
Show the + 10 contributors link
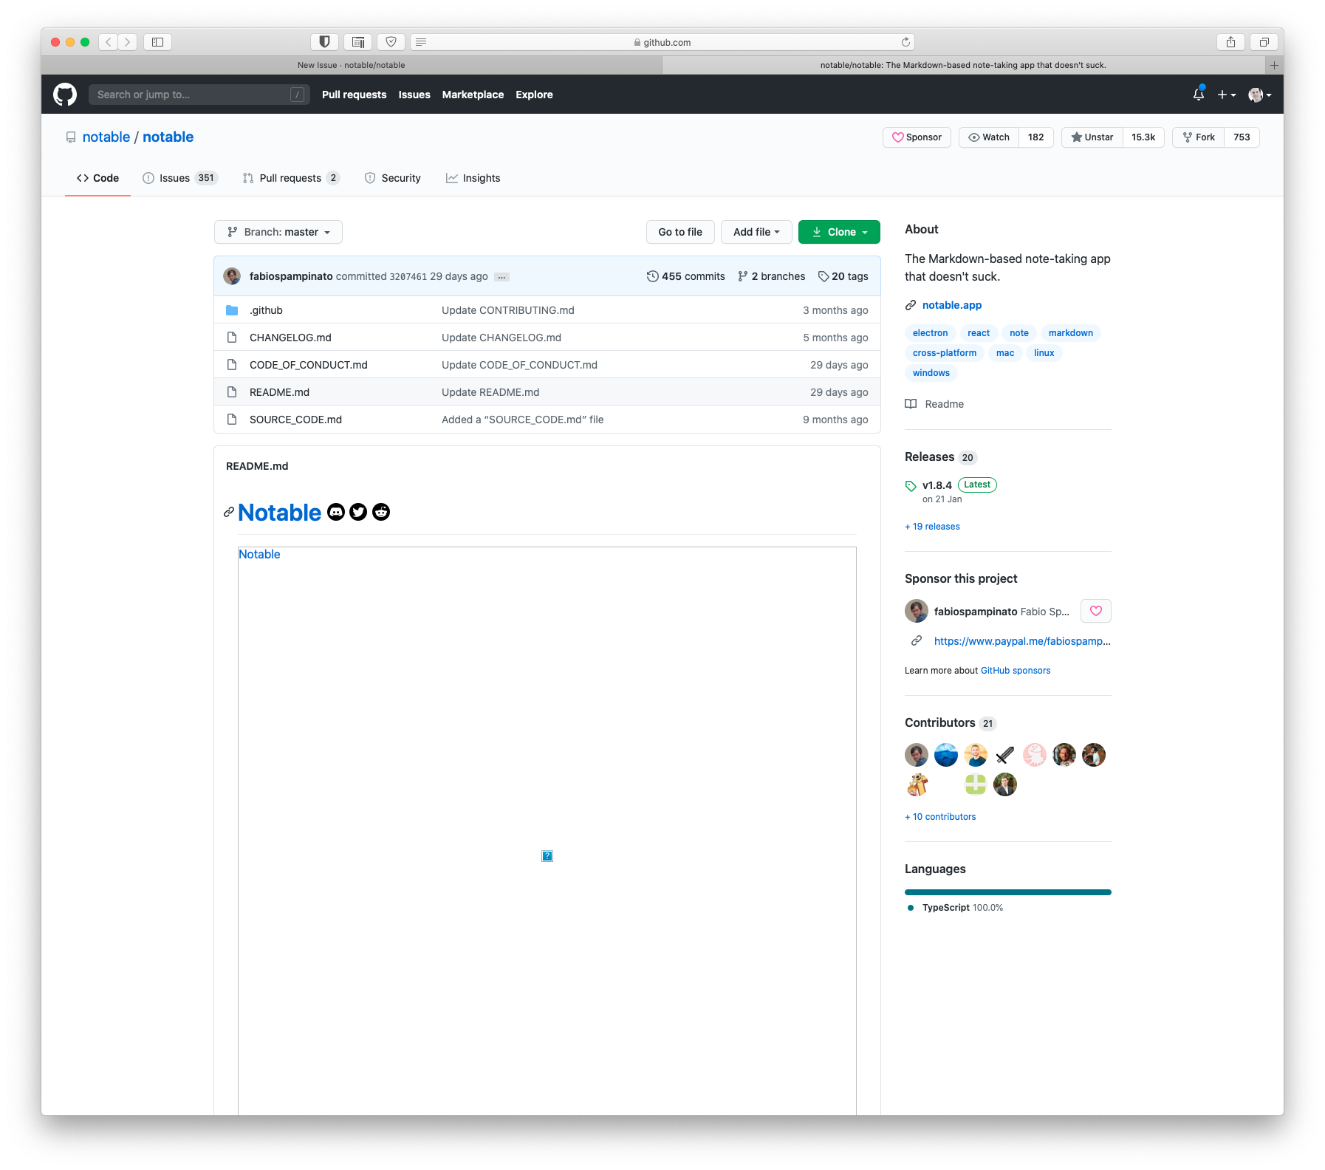coord(940,817)
